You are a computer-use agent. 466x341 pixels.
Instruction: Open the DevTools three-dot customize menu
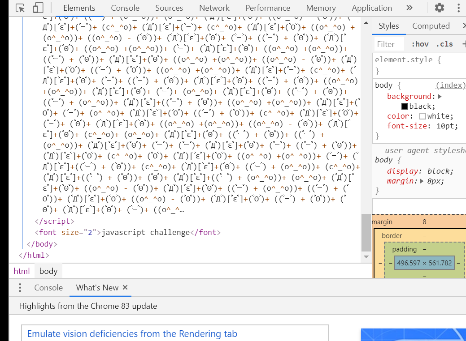458,8
